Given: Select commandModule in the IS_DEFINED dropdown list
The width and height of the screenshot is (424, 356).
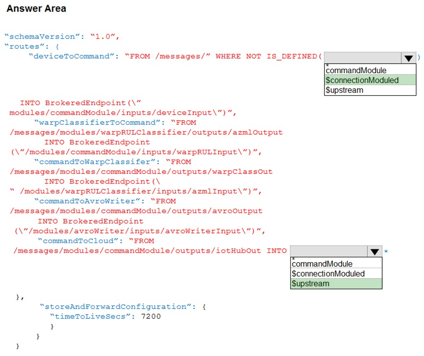Looking at the screenshot, I should tap(370, 70).
